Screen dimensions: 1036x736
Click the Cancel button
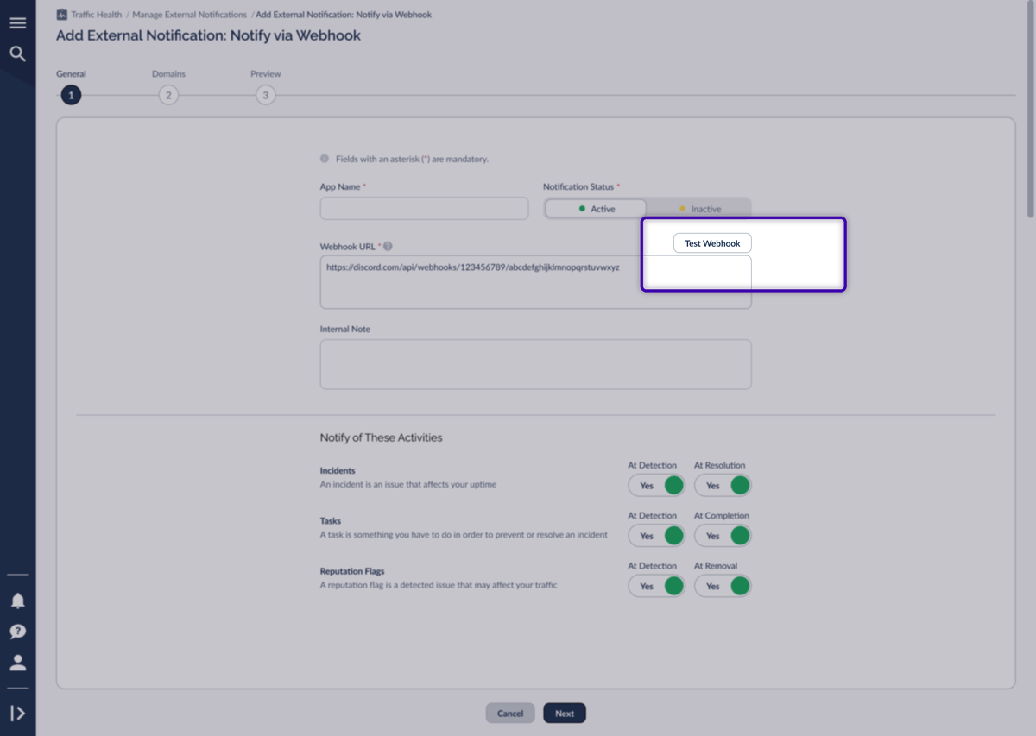point(510,714)
